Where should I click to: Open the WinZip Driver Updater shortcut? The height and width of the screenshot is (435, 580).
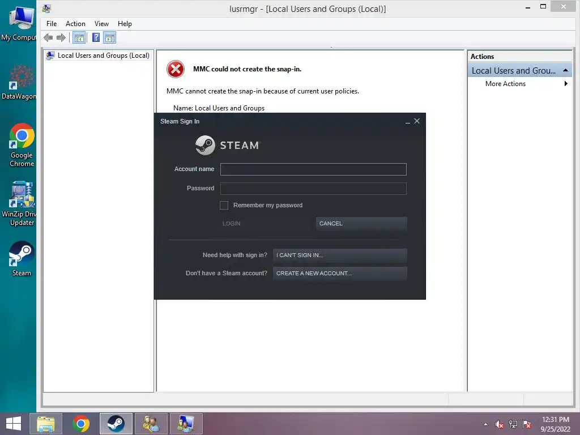click(20, 203)
